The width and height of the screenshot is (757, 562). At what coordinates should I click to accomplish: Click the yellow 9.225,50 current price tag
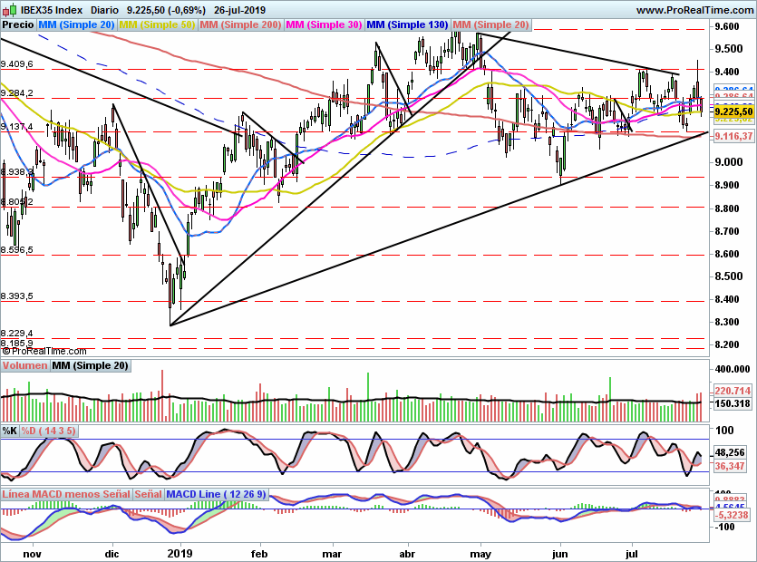point(733,111)
